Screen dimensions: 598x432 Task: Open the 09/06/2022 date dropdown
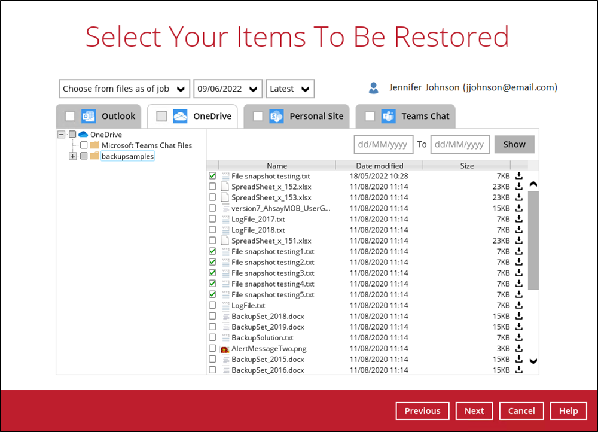pyautogui.click(x=227, y=89)
